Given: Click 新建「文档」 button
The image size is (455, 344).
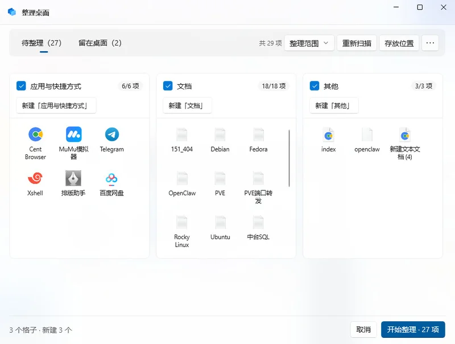Looking at the screenshot, I should [188, 105].
